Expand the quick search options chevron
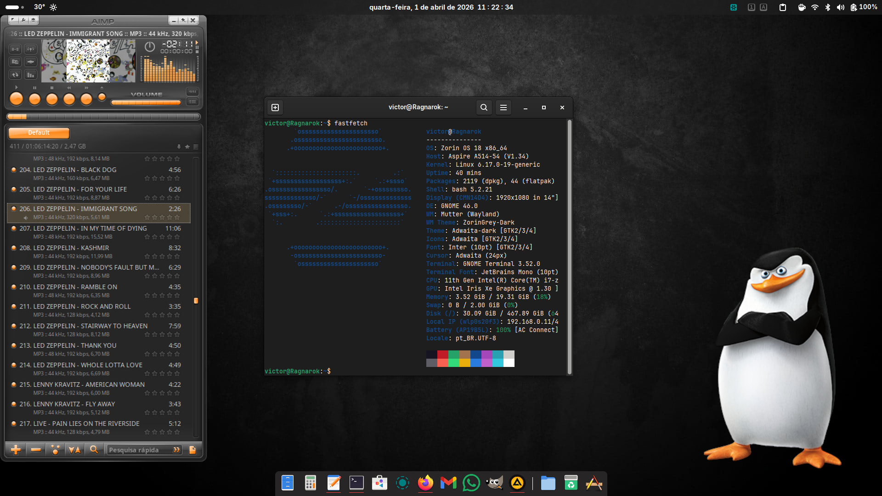Viewport: 882px width, 496px height. pos(176,450)
